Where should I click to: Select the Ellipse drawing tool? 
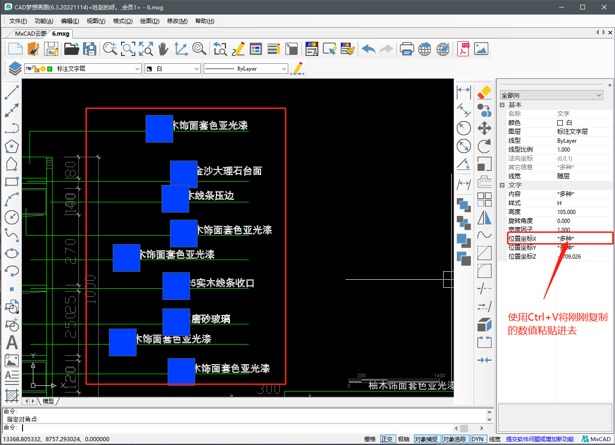pos(12,253)
